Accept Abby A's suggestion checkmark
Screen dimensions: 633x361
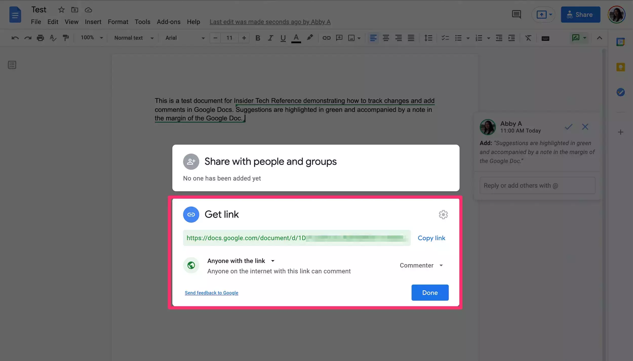pos(568,127)
